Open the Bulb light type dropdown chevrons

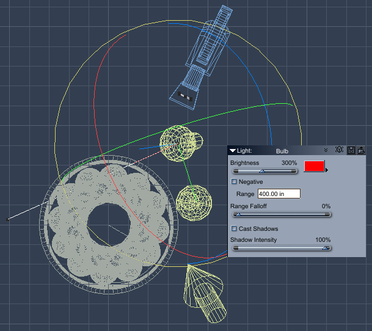point(326,150)
